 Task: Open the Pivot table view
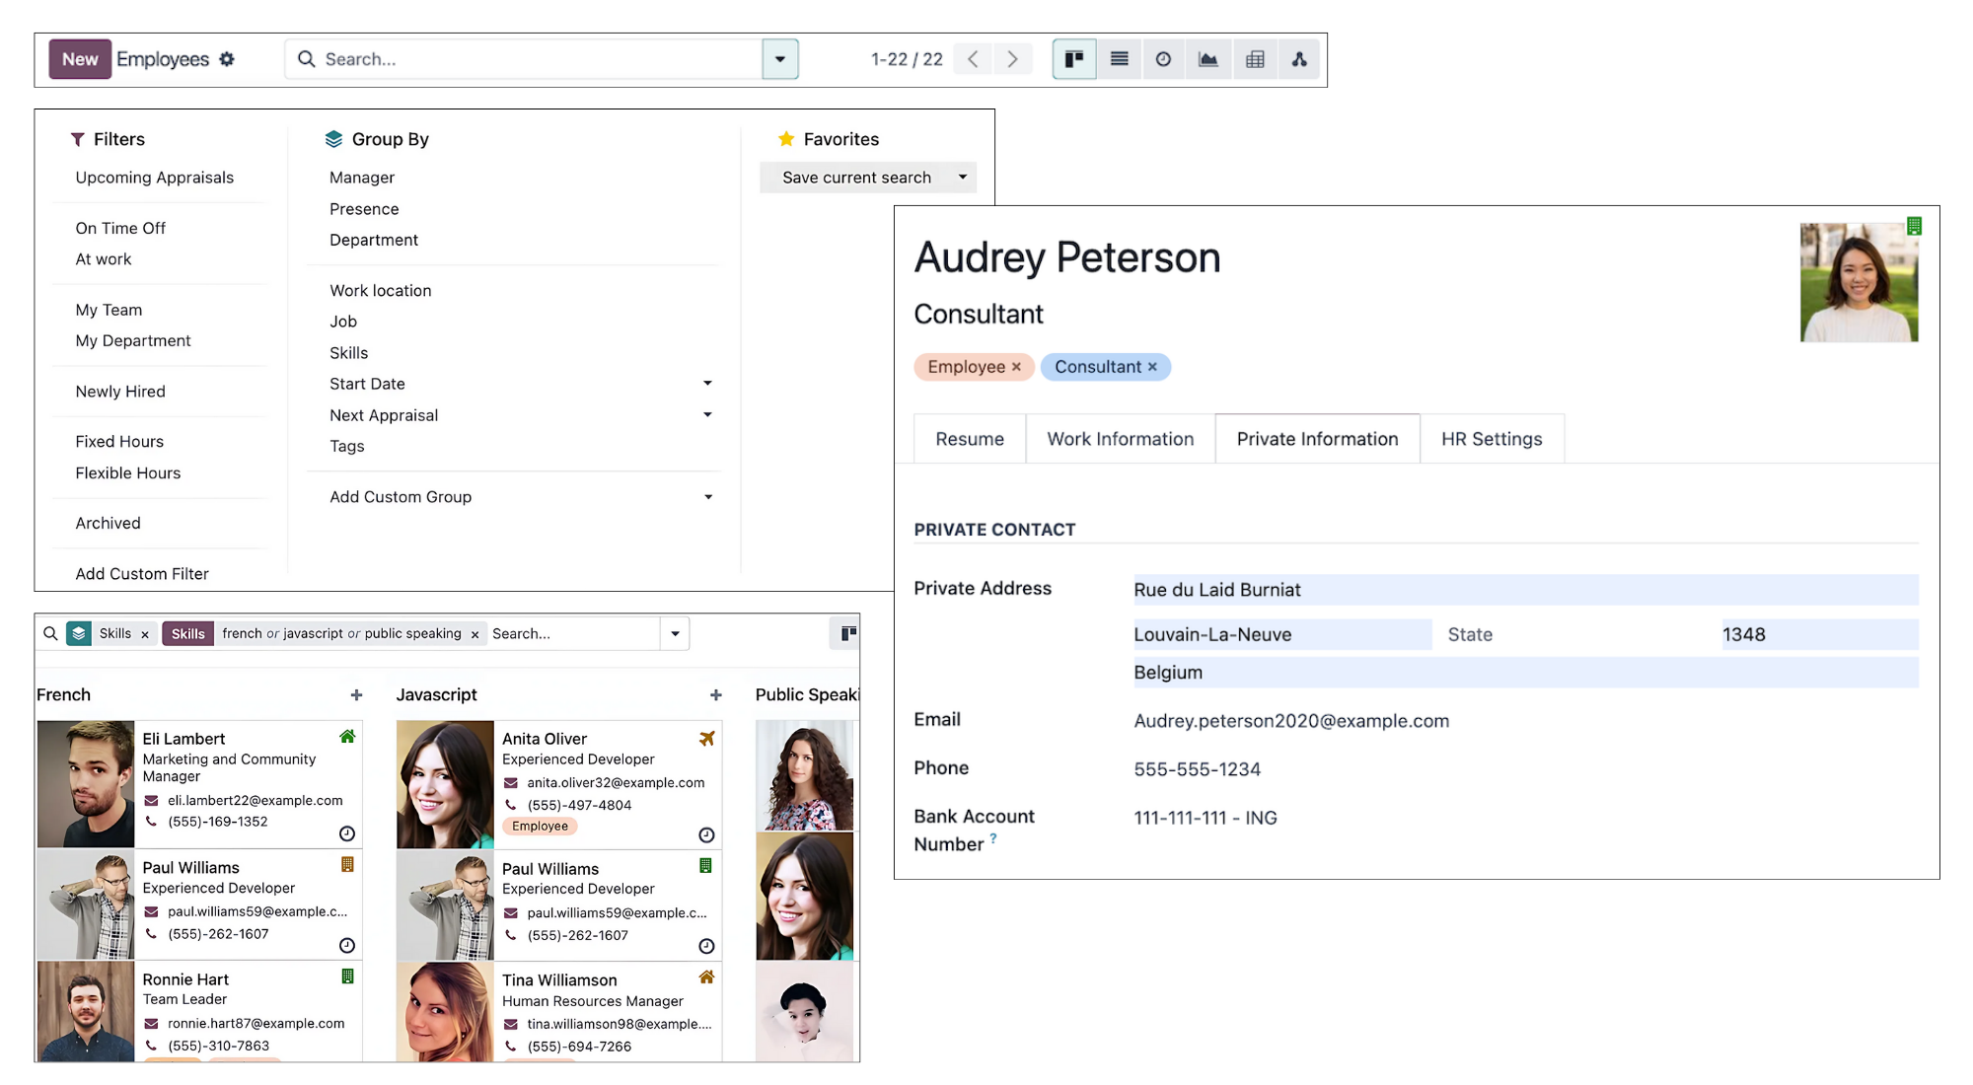point(1255,59)
